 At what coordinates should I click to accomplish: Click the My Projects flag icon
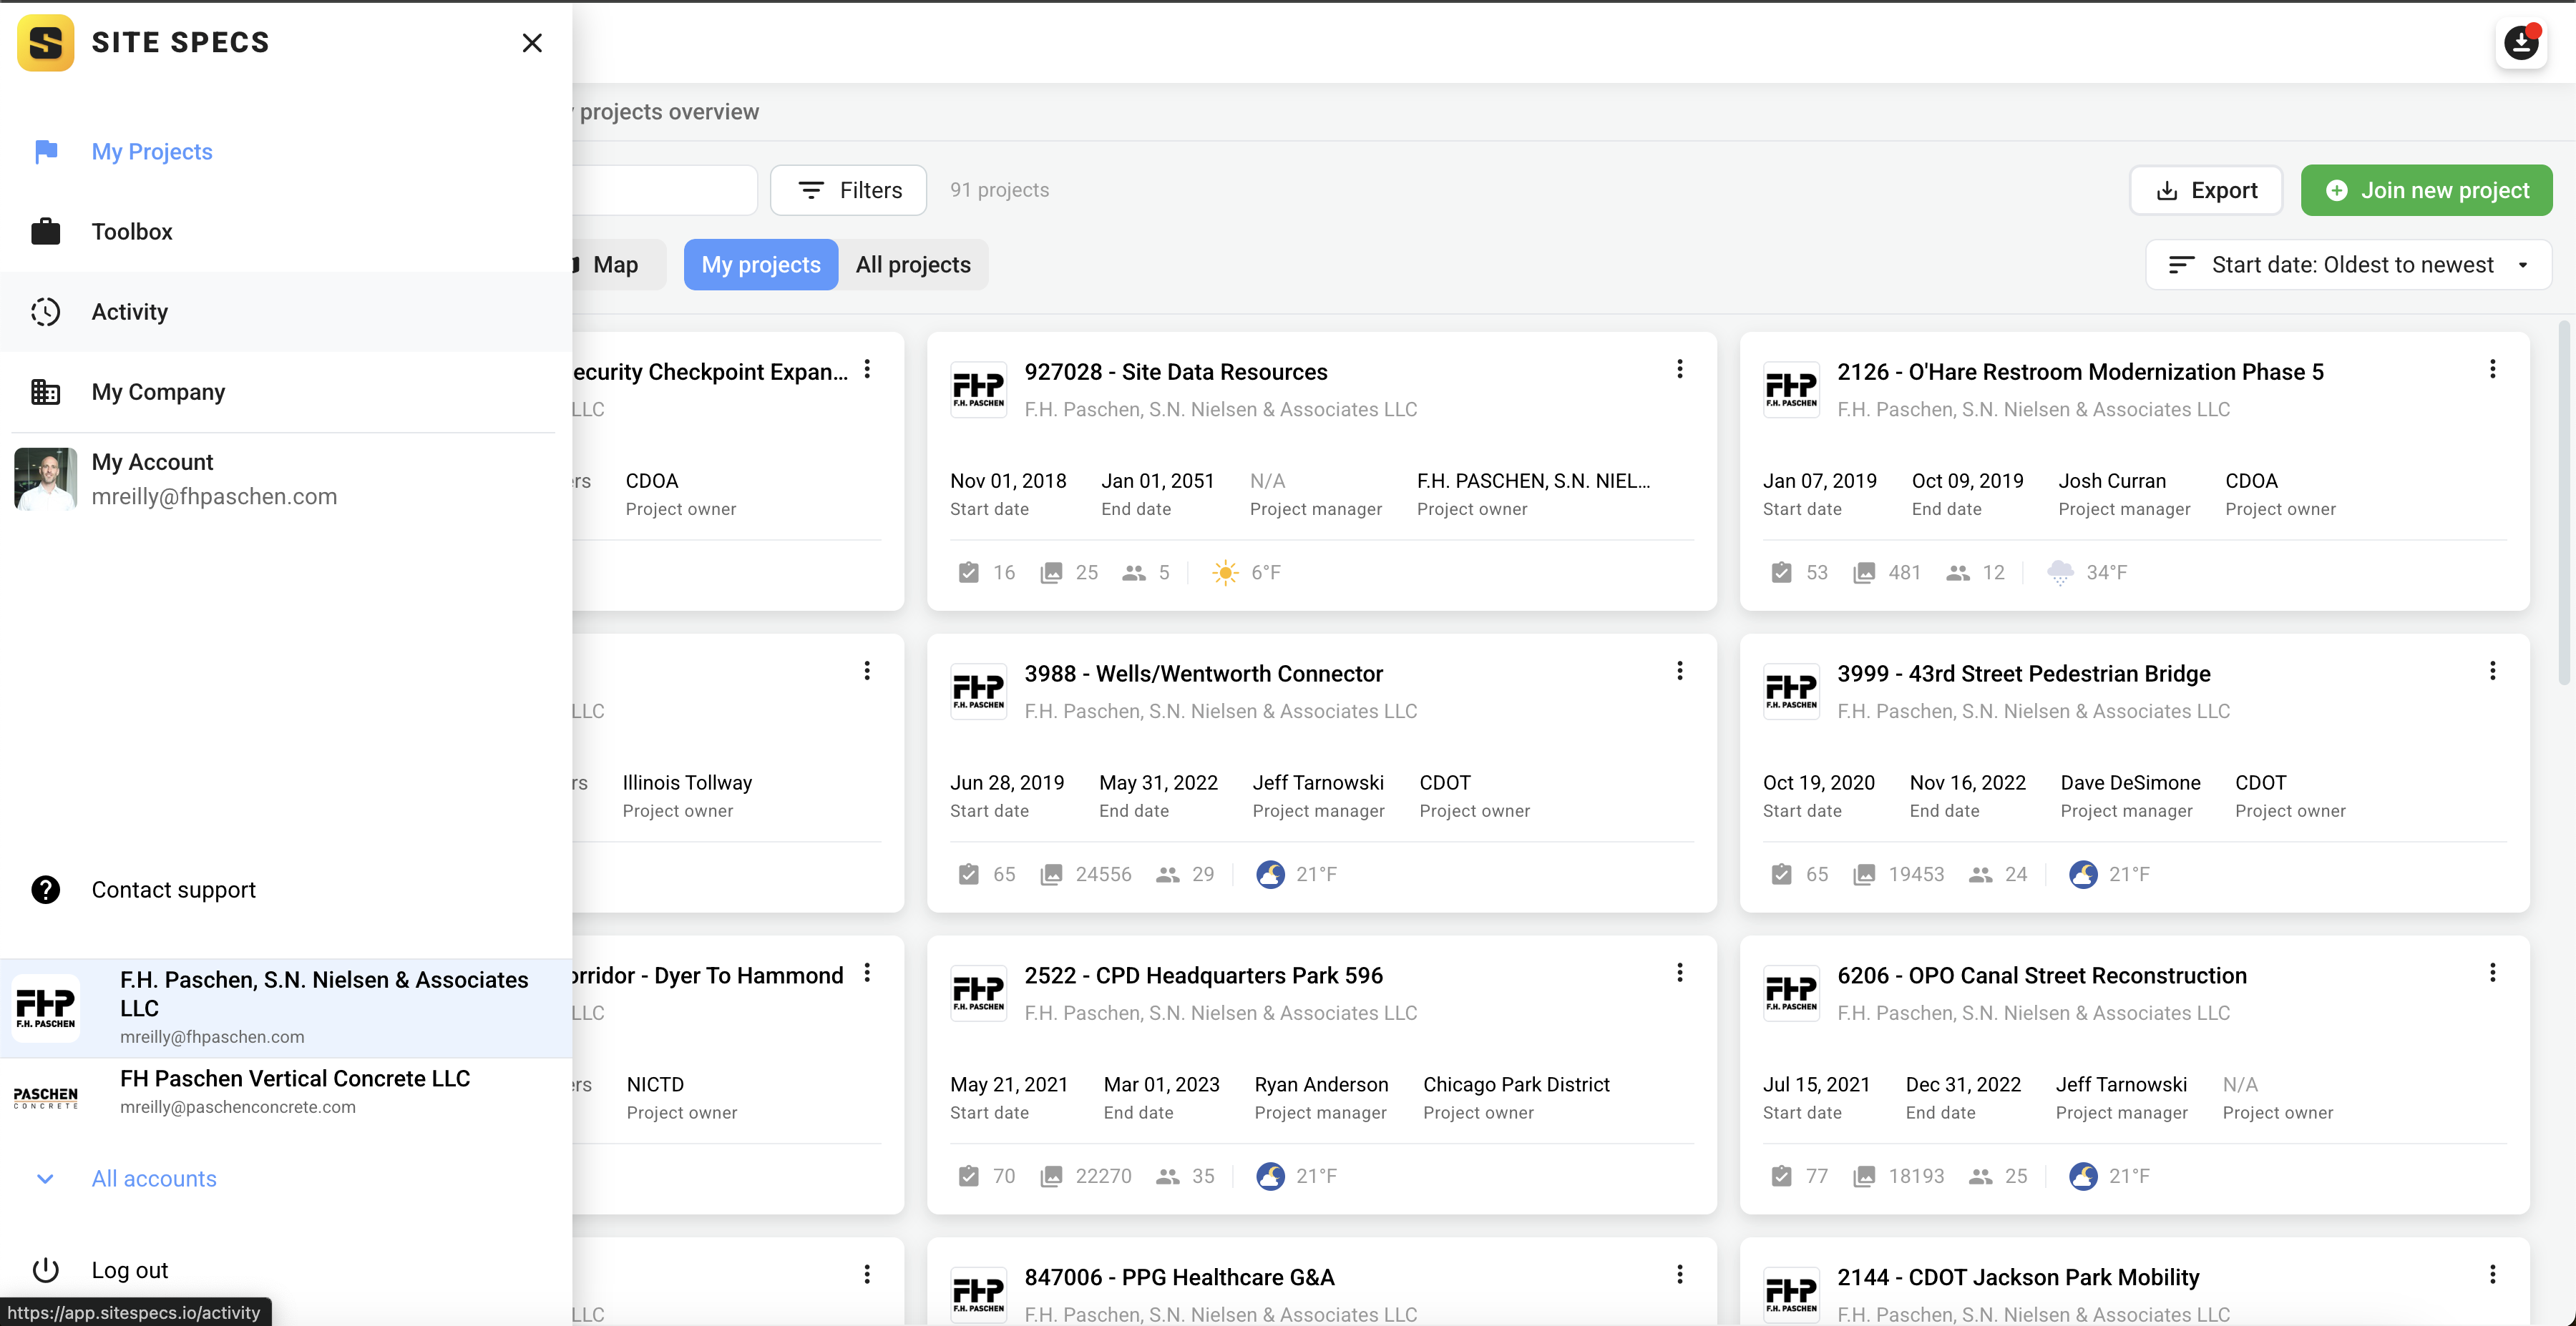click(46, 152)
